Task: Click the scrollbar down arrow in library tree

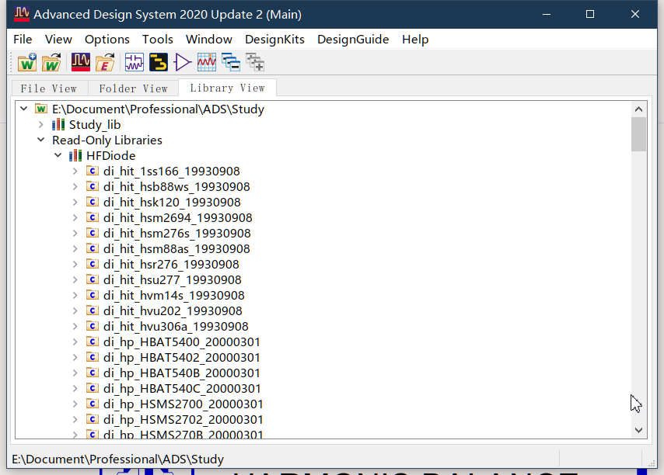Action: pos(638,430)
